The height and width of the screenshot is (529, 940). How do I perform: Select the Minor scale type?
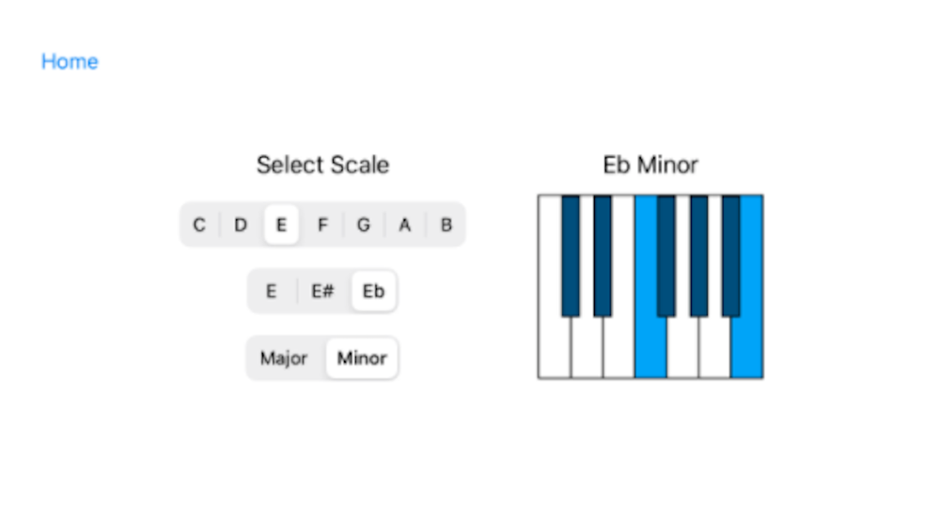362,358
